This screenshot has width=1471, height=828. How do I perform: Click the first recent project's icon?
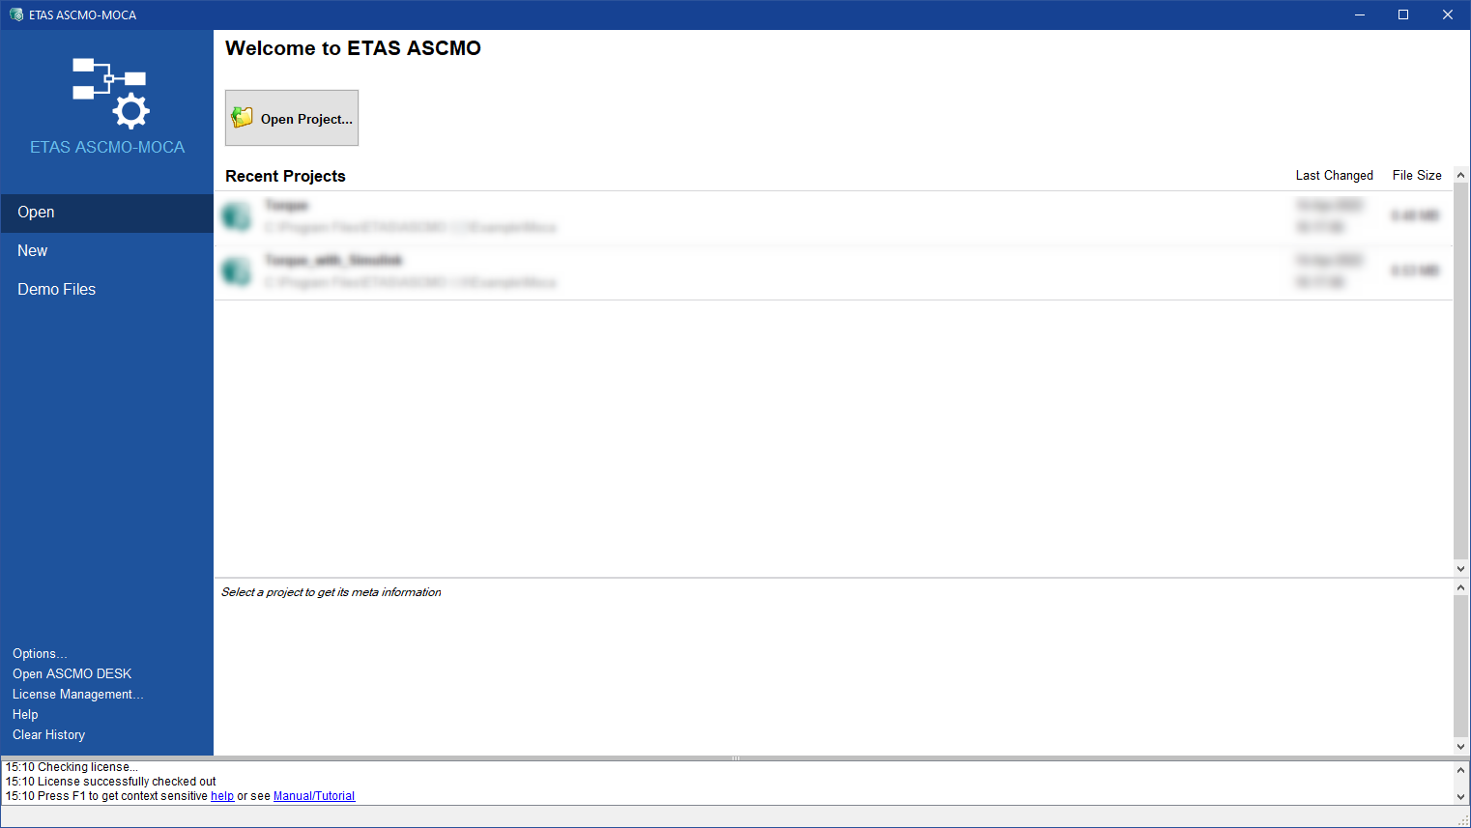pos(236,216)
